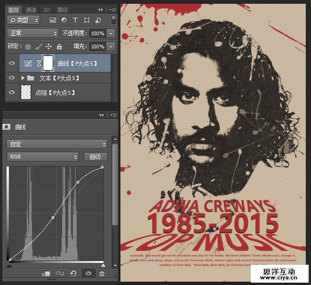
Task: Lock image pixels brush icon
Action: click(x=38, y=47)
